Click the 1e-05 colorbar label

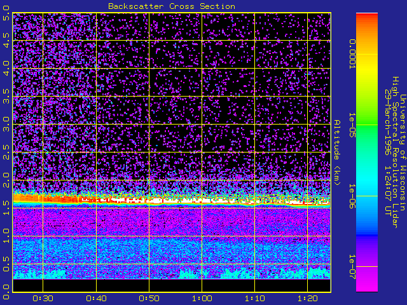coord(352,125)
